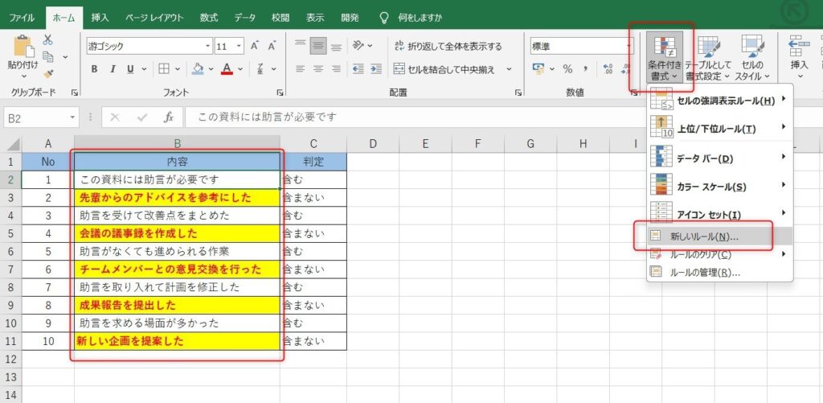The height and width of the screenshot is (403, 823).
Task: Click the phonetic guide (furigana) icon
Action: (x=260, y=69)
